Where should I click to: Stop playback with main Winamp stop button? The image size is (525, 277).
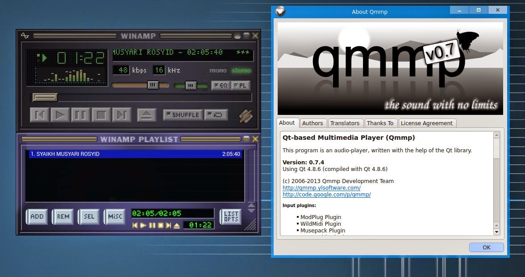point(101,115)
